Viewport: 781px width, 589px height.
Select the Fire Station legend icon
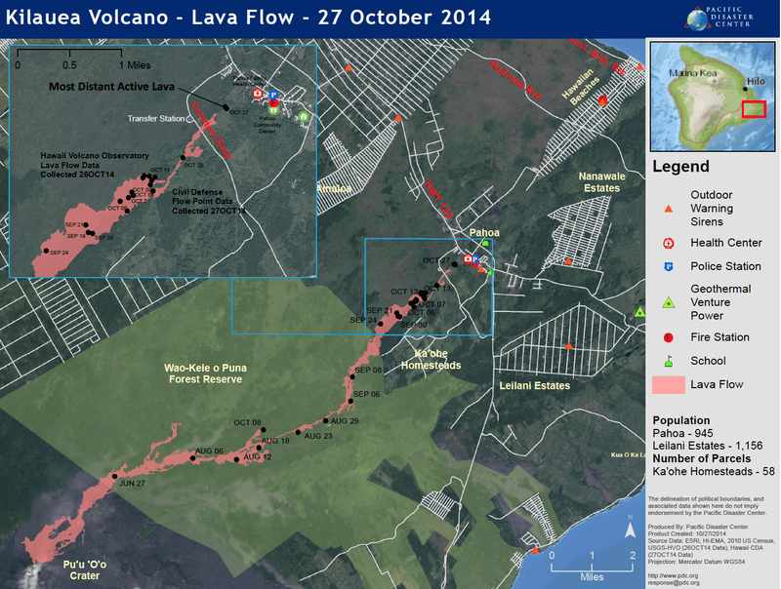(668, 337)
